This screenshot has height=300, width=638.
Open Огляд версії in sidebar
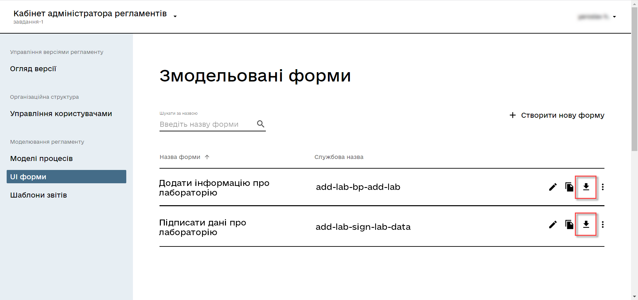point(33,69)
